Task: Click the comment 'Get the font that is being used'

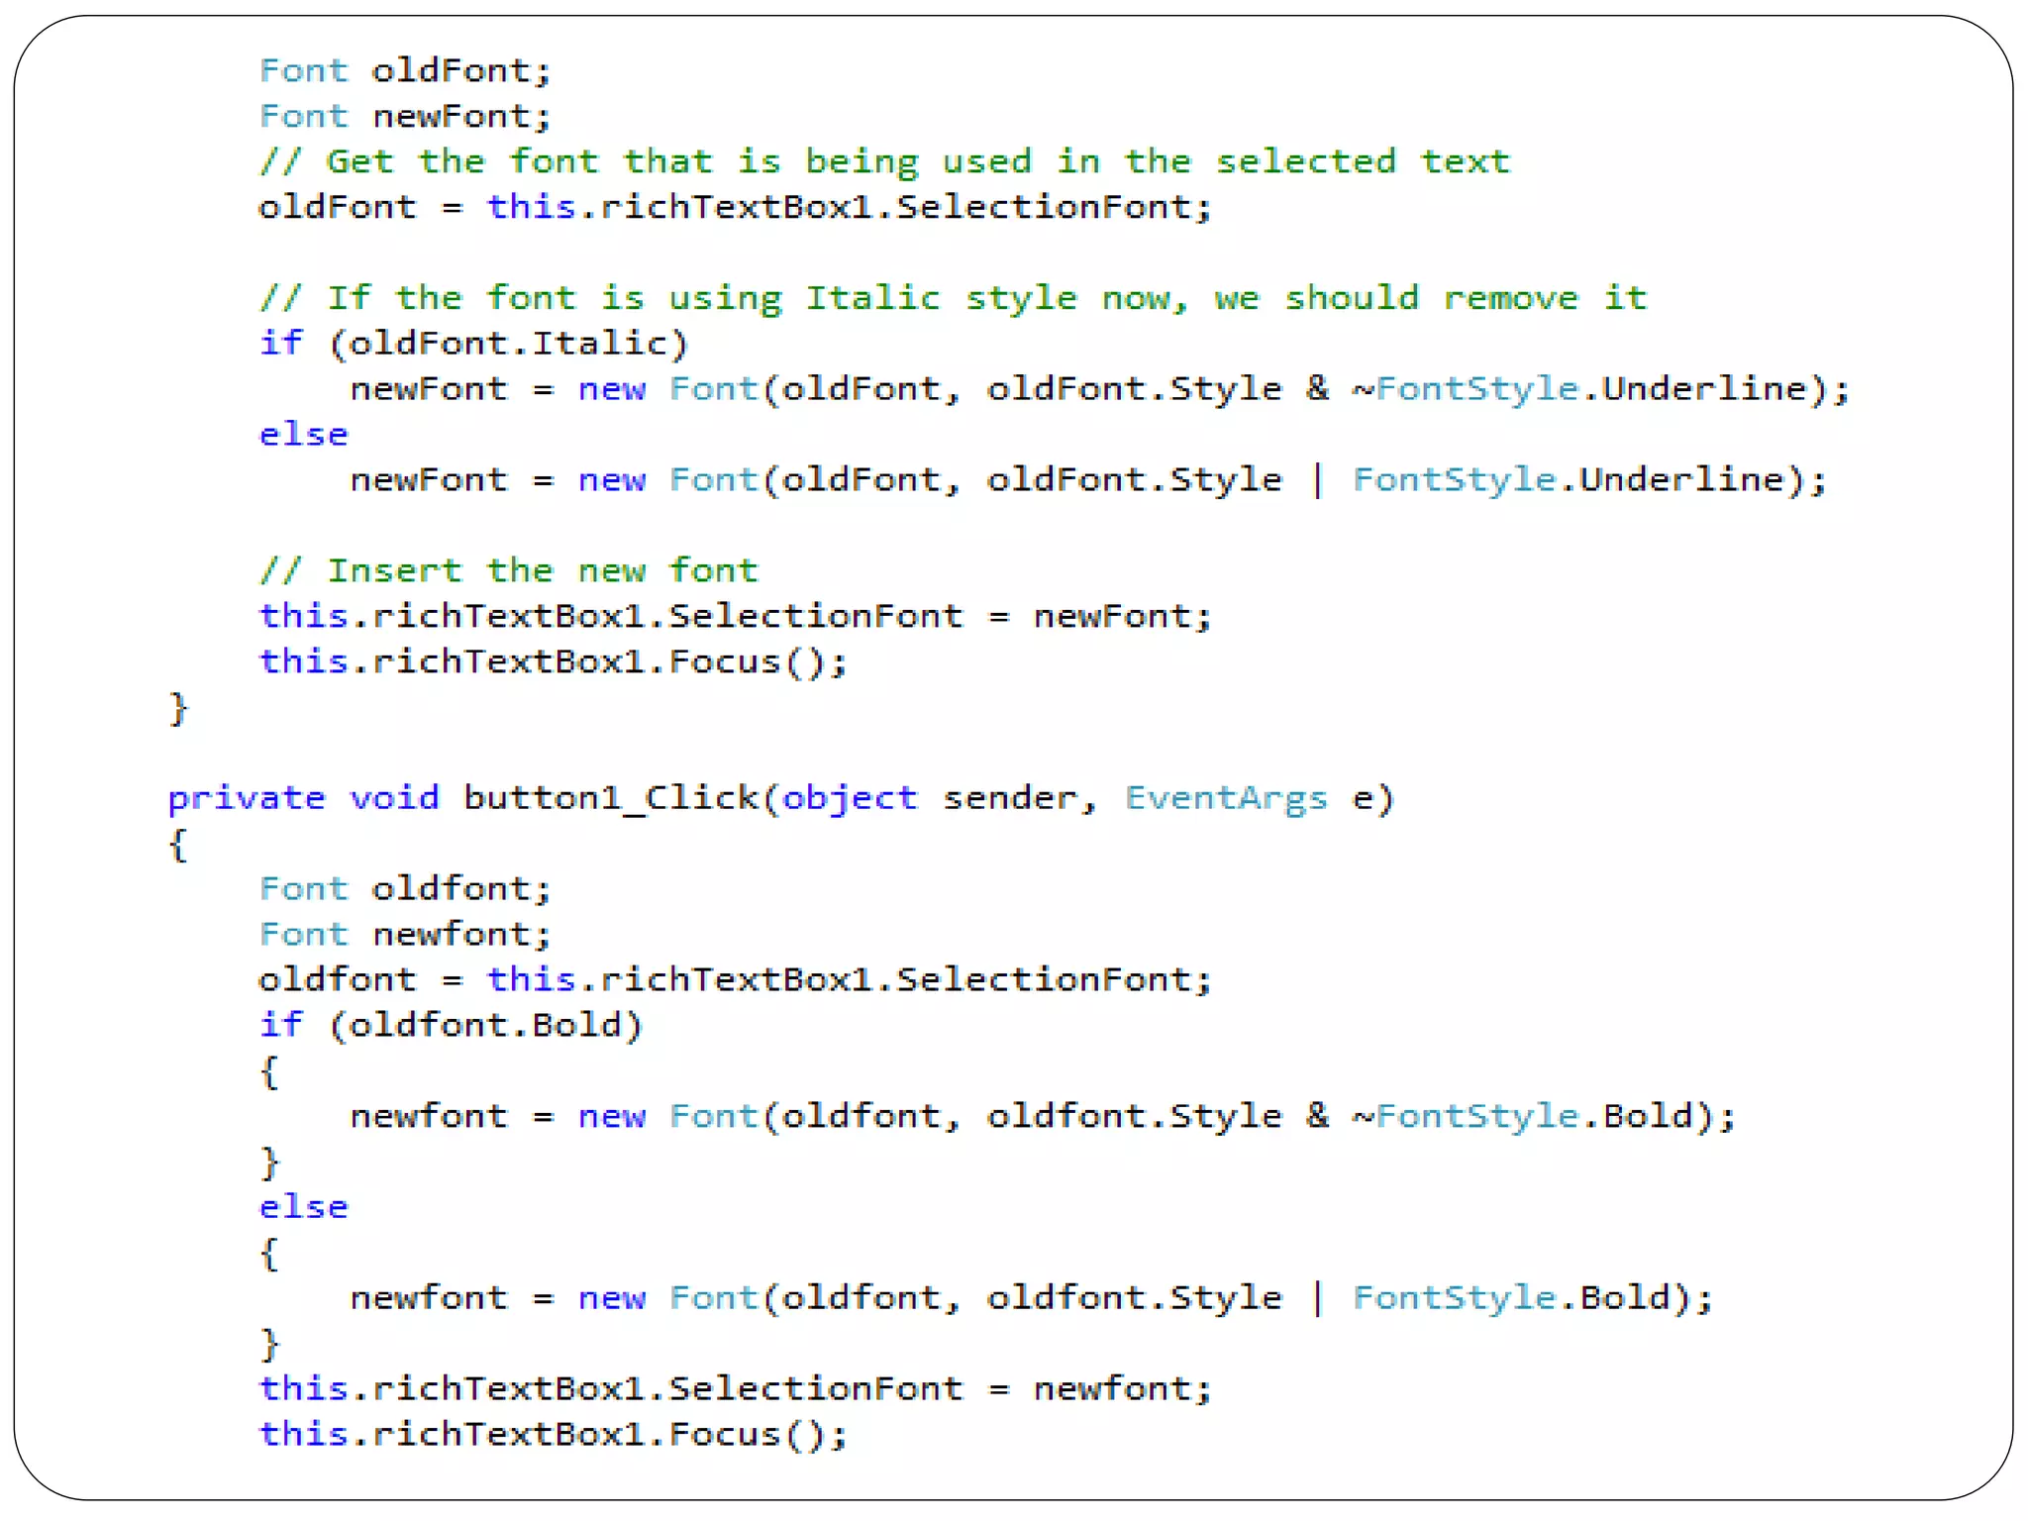Action: point(884,161)
